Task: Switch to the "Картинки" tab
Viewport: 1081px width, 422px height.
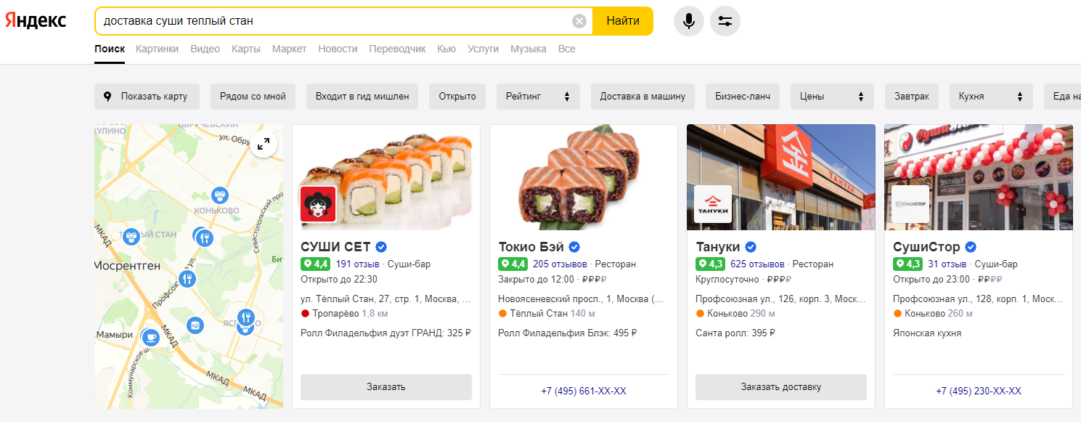Action: (157, 49)
